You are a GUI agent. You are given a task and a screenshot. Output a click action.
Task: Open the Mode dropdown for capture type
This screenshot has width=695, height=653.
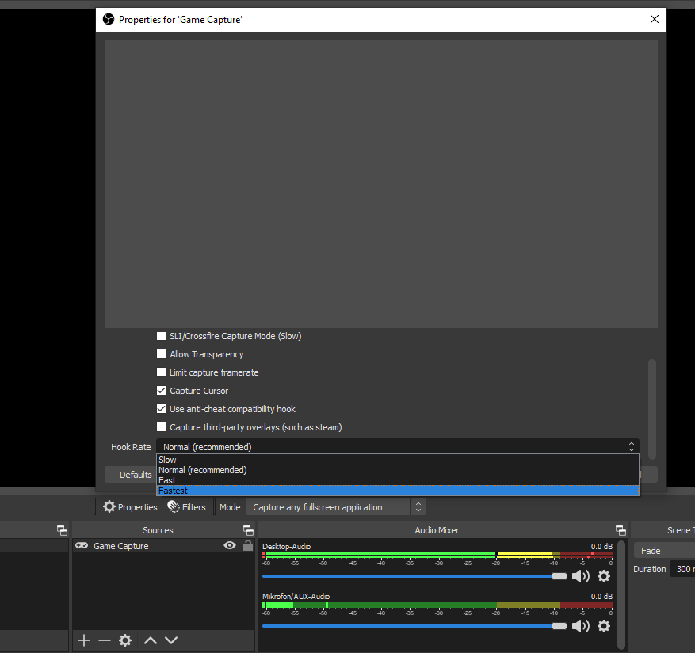(x=335, y=507)
